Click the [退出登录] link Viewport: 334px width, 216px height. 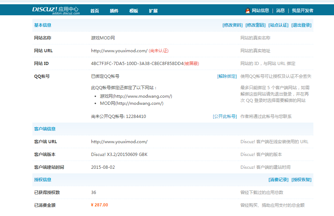pyautogui.click(x=301, y=25)
